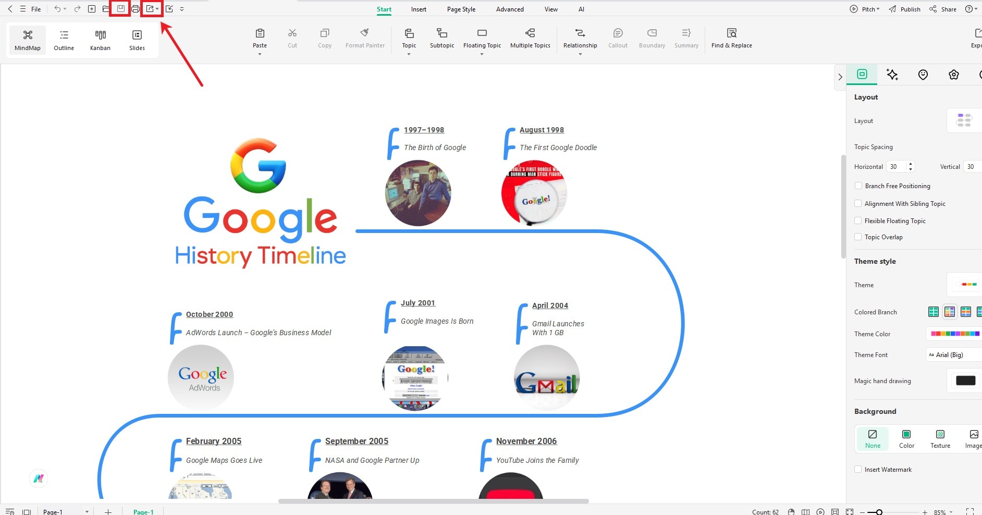Open the View ribbon tab
Image resolution: width=982 pixels, height=515 pixels.
tap(551, 9)
